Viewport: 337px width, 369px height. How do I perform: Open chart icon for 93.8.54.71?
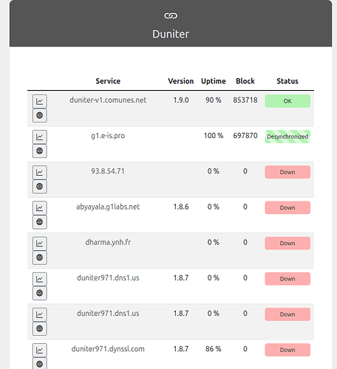click(40, 173)
